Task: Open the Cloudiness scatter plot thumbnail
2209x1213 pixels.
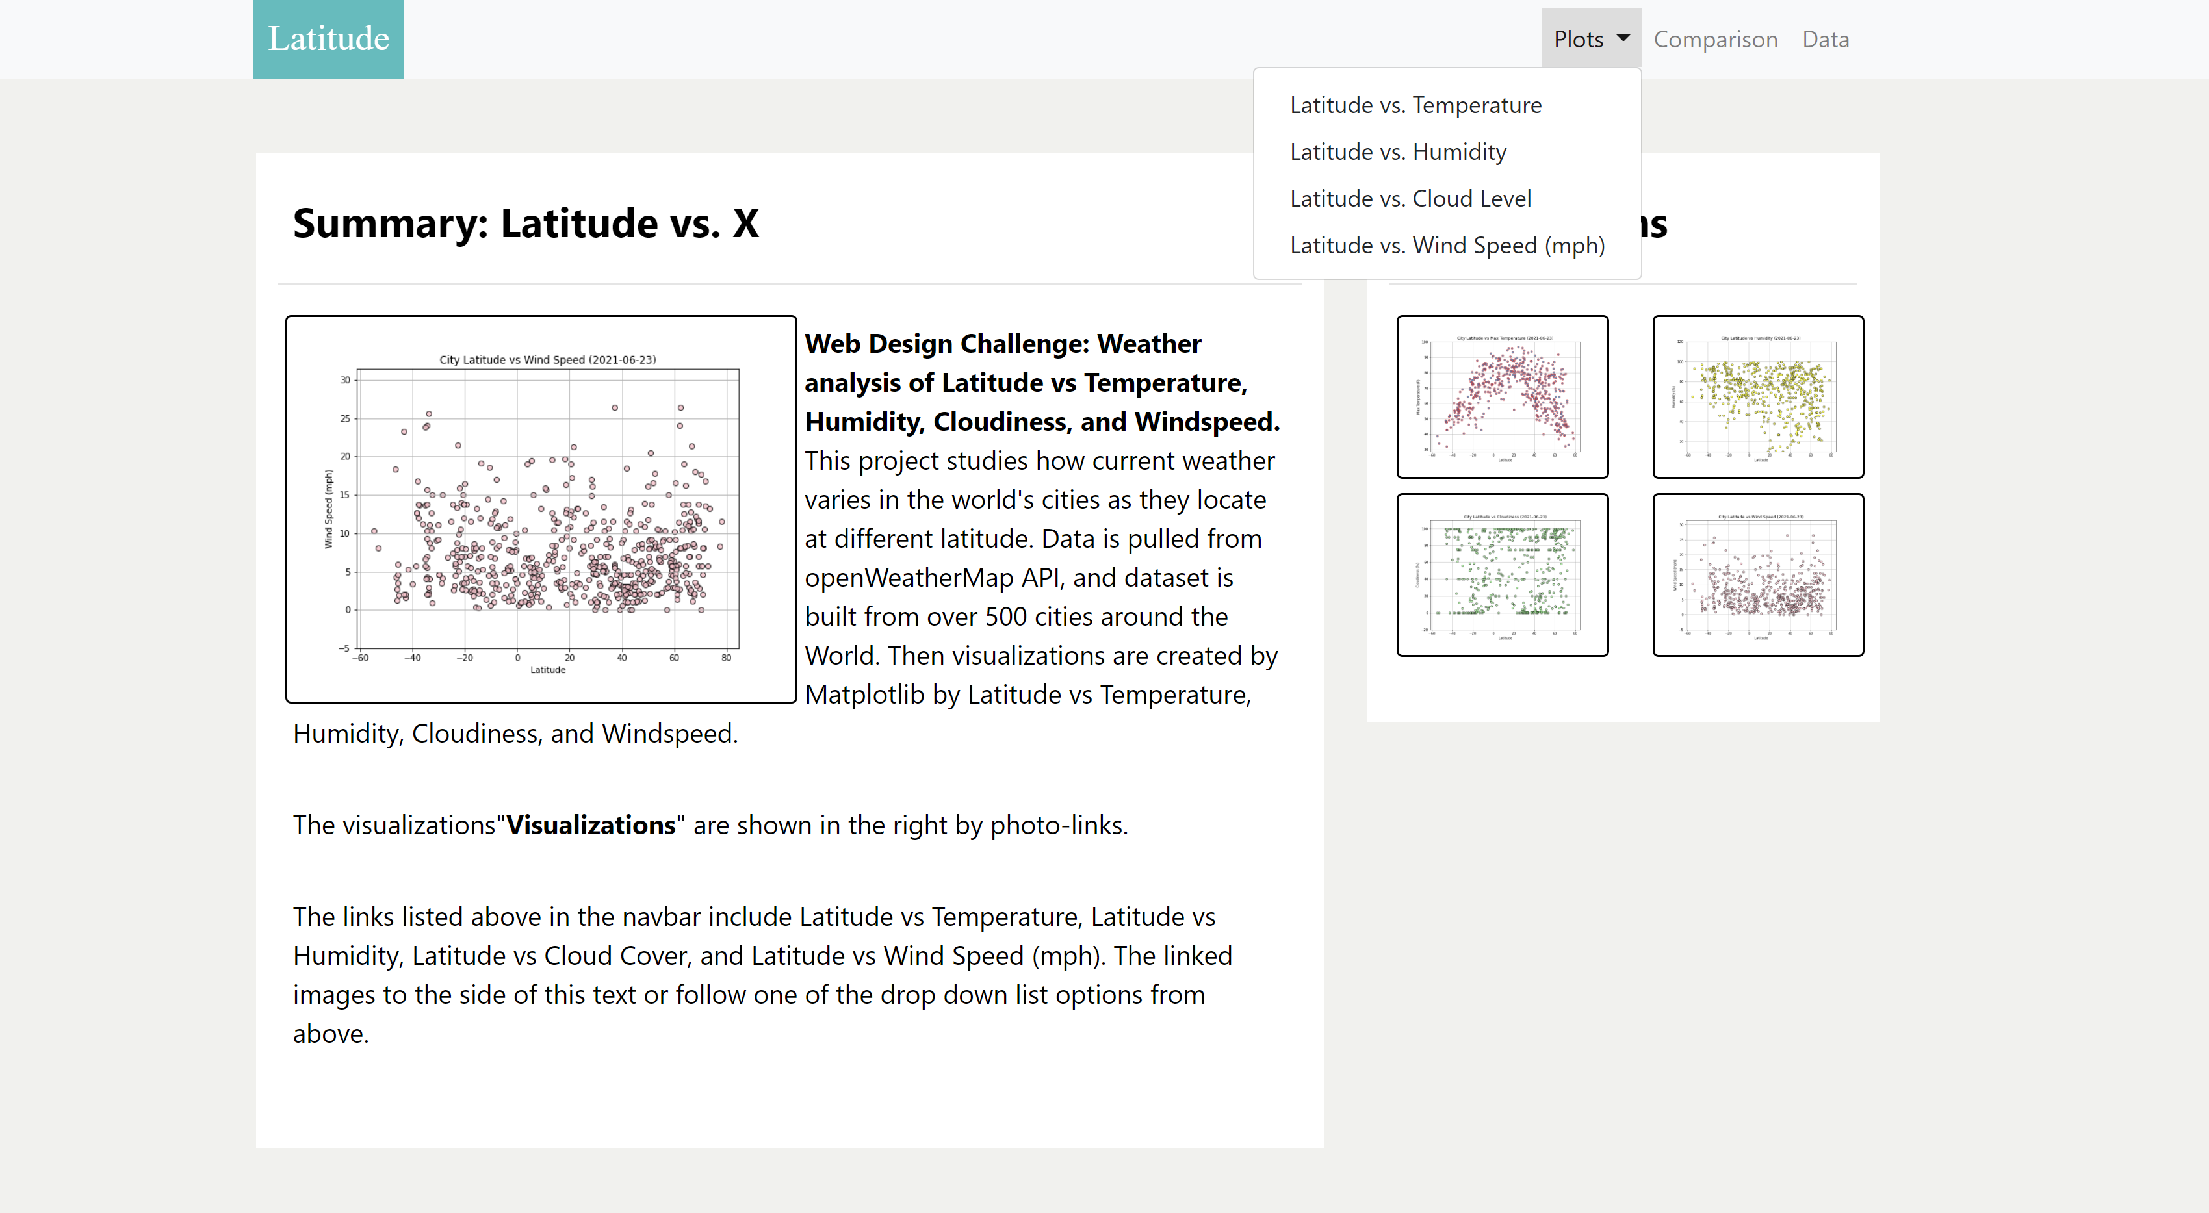Action: pos(1503,575)
